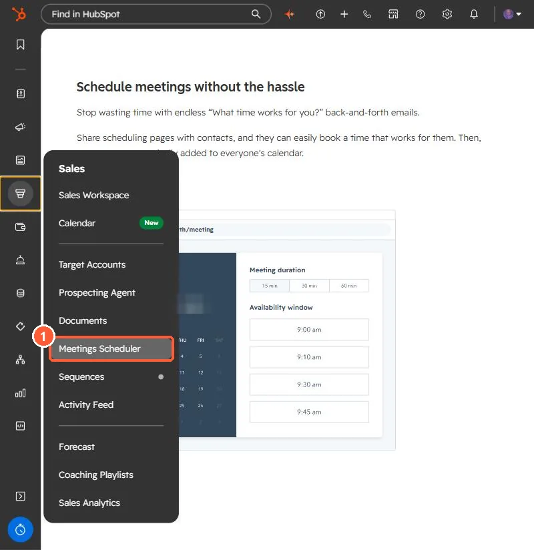Select Prospecting Agent menu item

(x=97, y=292)
